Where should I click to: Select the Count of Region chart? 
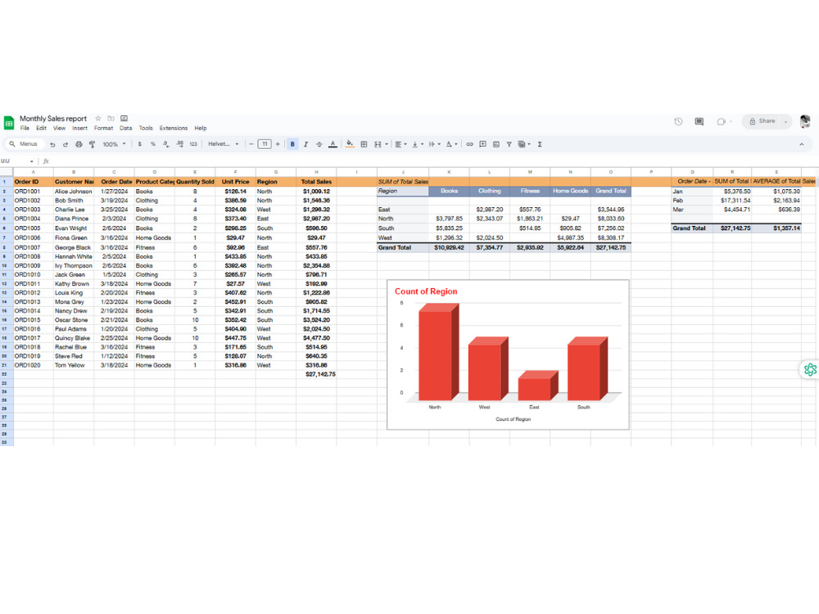pos(509,355)
